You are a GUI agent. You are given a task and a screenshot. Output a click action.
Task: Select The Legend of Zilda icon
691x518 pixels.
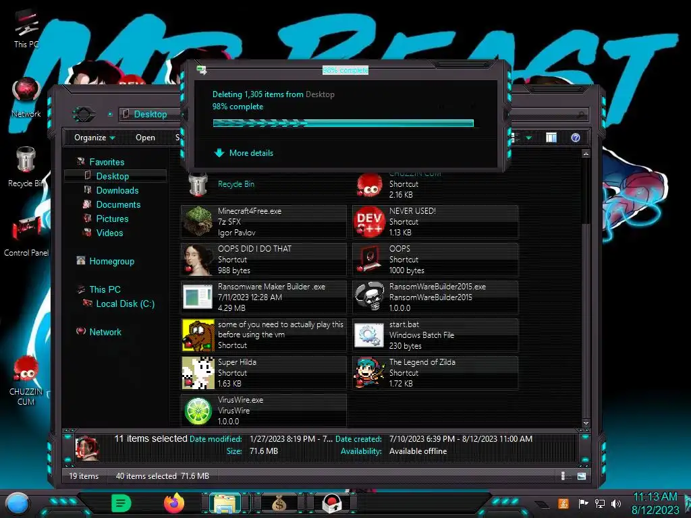[x=369, y=373]
